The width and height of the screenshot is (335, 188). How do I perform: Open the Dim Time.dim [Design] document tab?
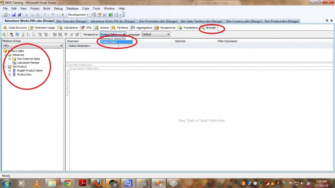[x=71, y=21]
